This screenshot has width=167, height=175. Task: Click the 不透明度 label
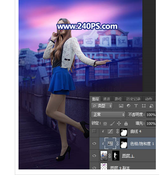coord(136,115)
